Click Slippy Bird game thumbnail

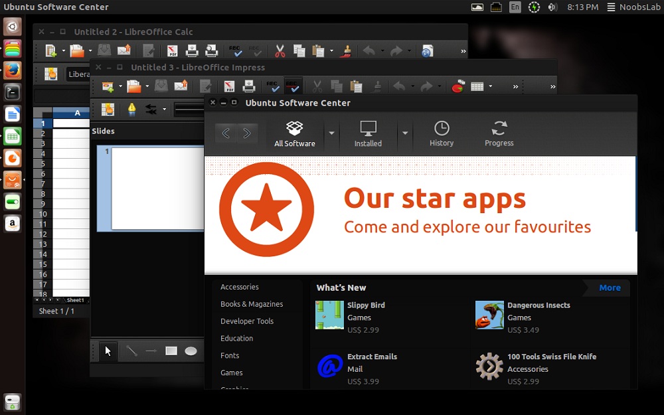click(329, 315)
